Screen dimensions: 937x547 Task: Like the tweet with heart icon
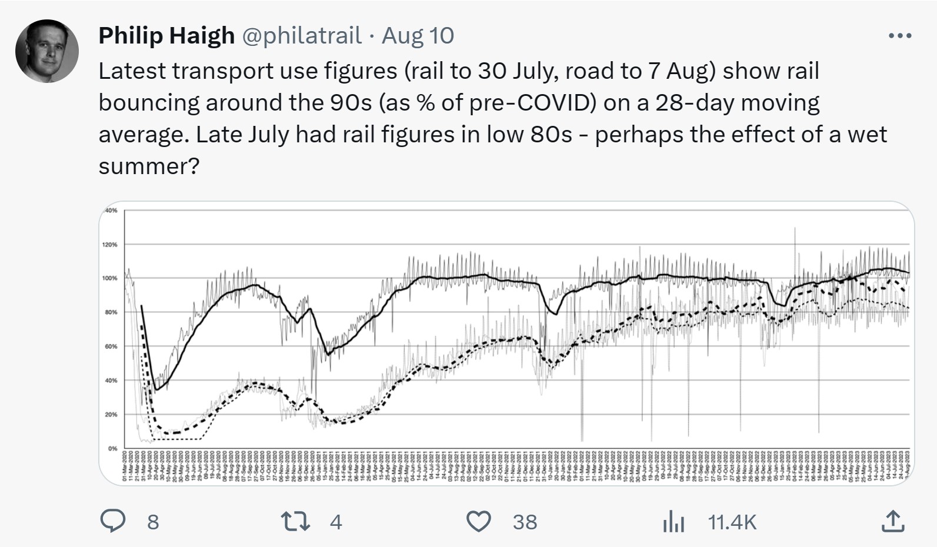tap(478, 521)
